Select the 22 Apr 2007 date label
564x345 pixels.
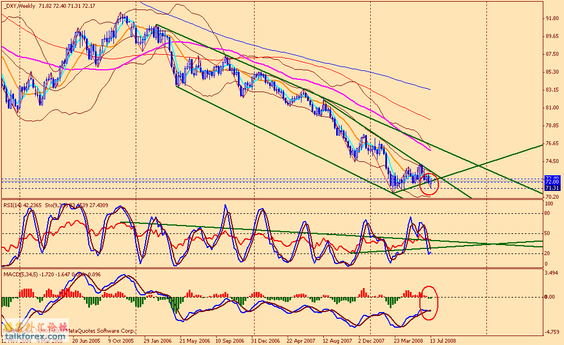click(301, 341)
